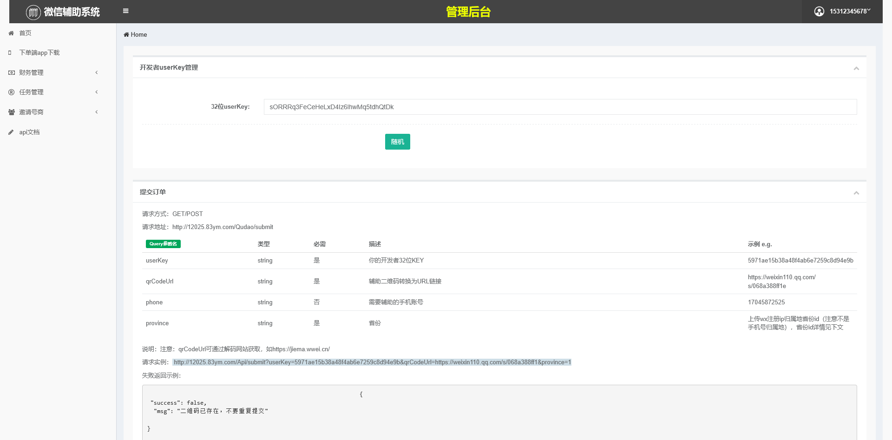Collapse the 提交订单 panel
Viewport: 892px width, 440px height.
pos(856,193)
